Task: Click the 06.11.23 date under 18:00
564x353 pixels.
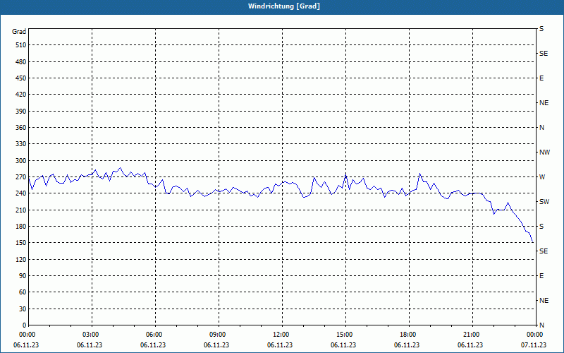Action: point(407,345)
